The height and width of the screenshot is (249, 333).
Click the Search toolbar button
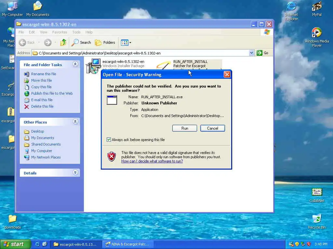tap(81, 42)
